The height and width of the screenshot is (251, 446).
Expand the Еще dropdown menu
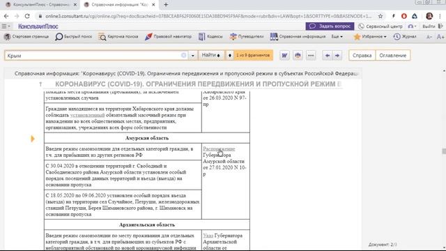[337, 37]
